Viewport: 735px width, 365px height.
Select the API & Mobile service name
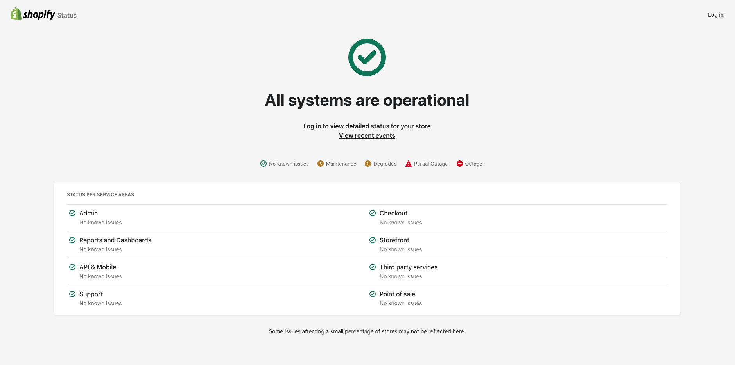[98, 267]
